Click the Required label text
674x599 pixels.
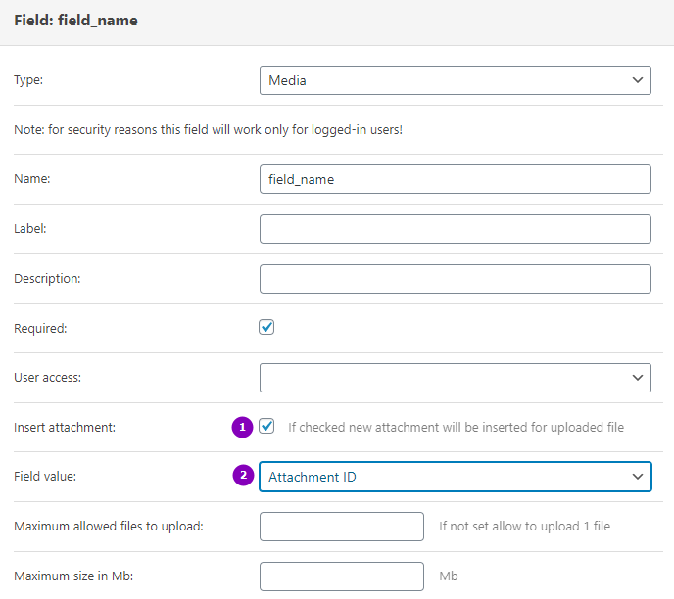click(x=40, y=329)
